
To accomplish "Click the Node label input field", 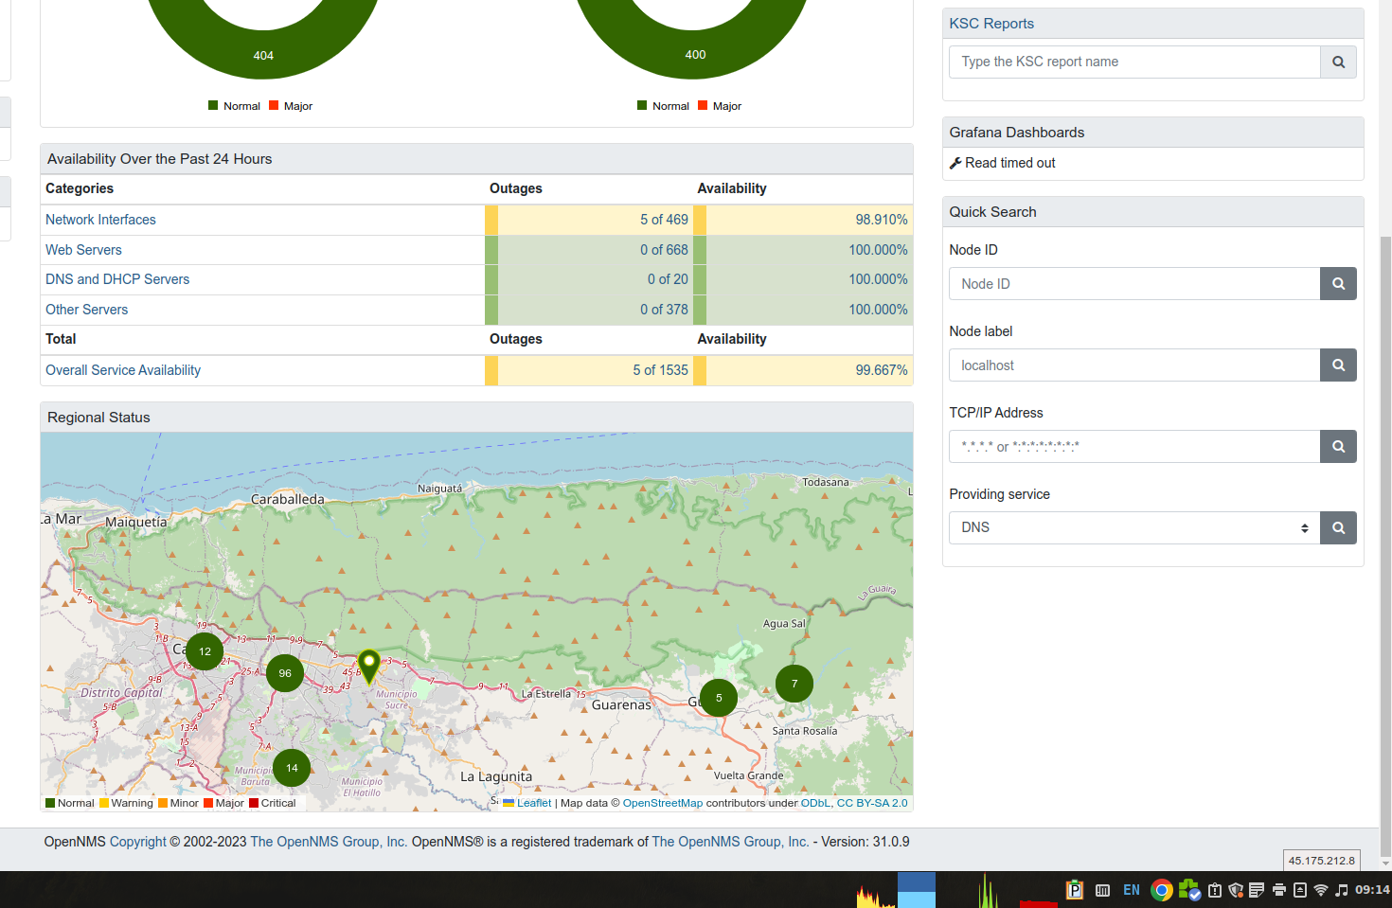I will (1133, 365).
